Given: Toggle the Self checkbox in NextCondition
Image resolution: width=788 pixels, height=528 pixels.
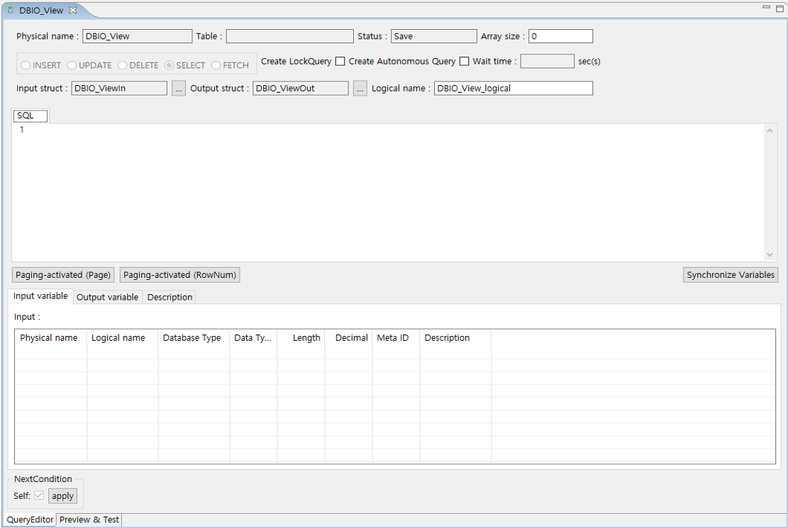Looking at the screenshot, I should point(39,496).
